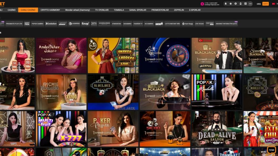Select the Turkish flag language selector
Viewport: 278px width, 156px height.
pyautogui.click(x=274, y=4)
